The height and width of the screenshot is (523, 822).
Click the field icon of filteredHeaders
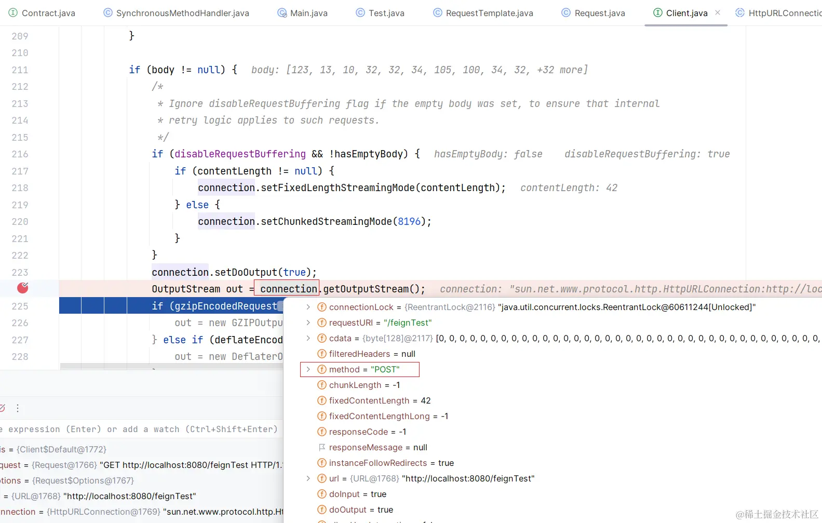(x=322, y=354)
